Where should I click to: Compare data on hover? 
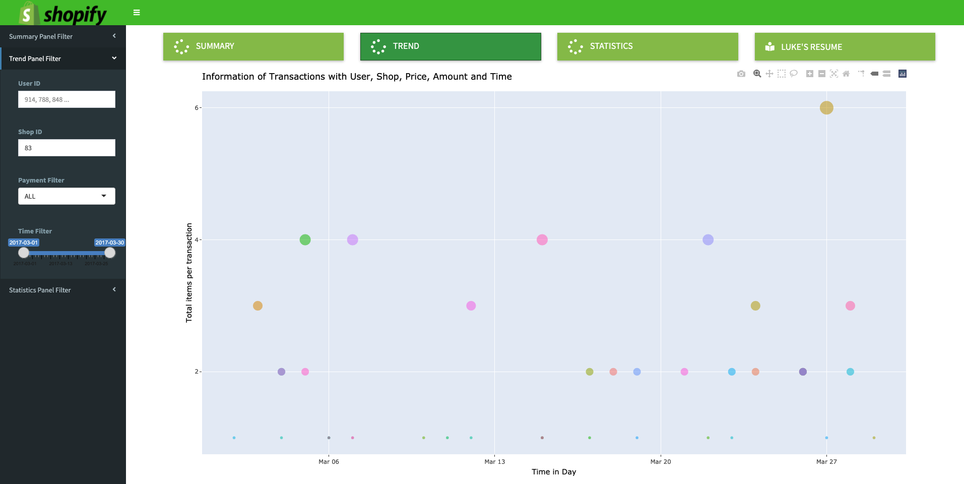(887, 74)
